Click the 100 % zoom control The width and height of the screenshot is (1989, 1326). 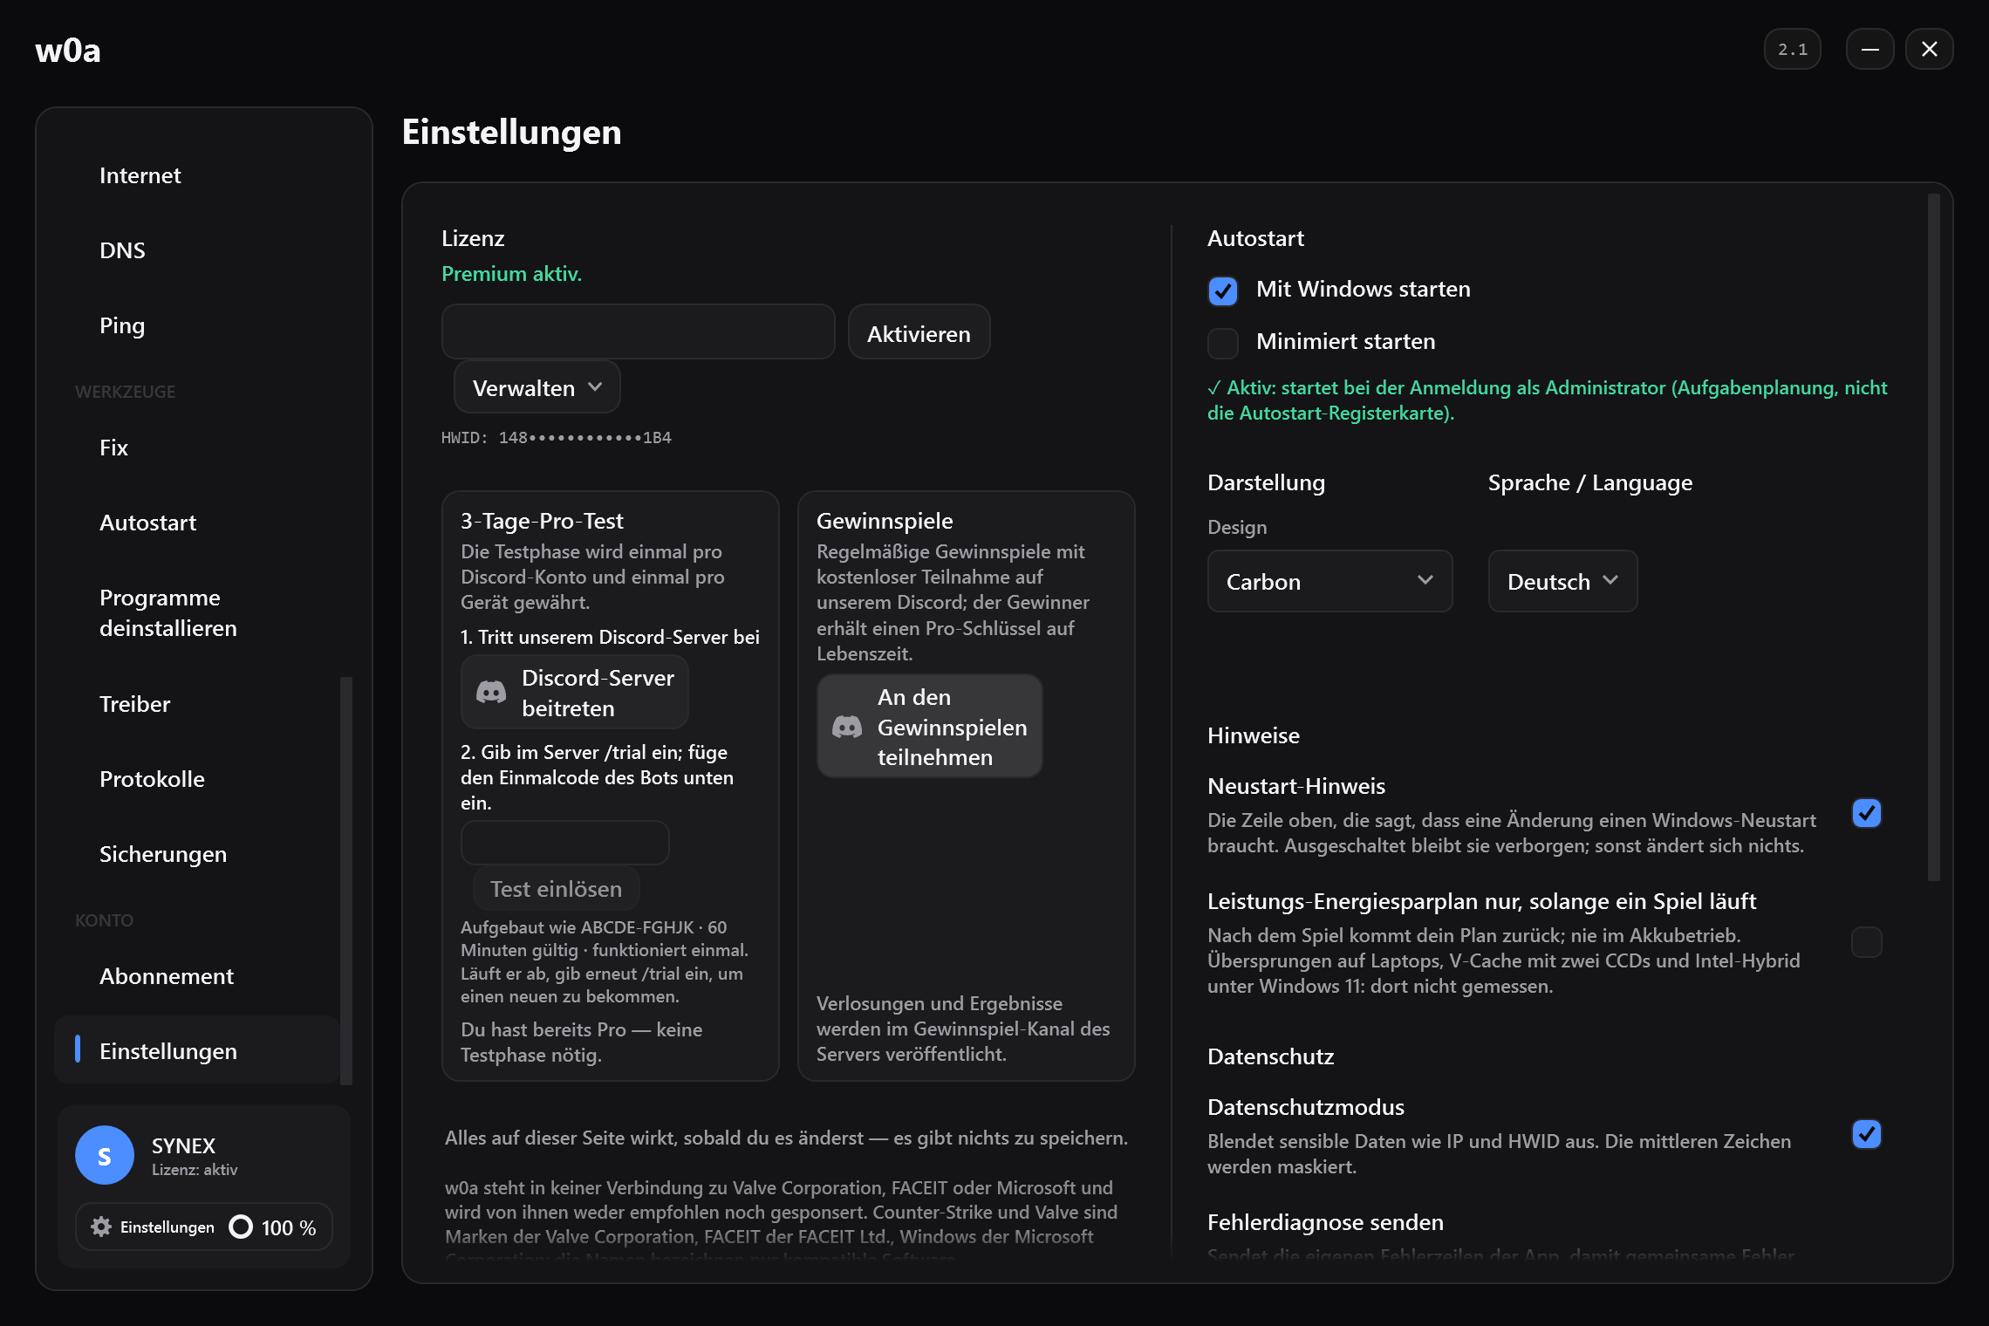tap(273, 1227)
